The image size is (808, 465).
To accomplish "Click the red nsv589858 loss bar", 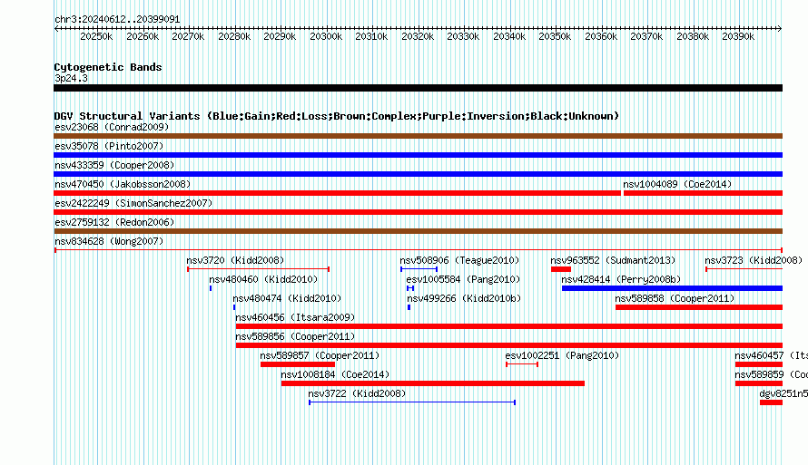I will (699, 307).
